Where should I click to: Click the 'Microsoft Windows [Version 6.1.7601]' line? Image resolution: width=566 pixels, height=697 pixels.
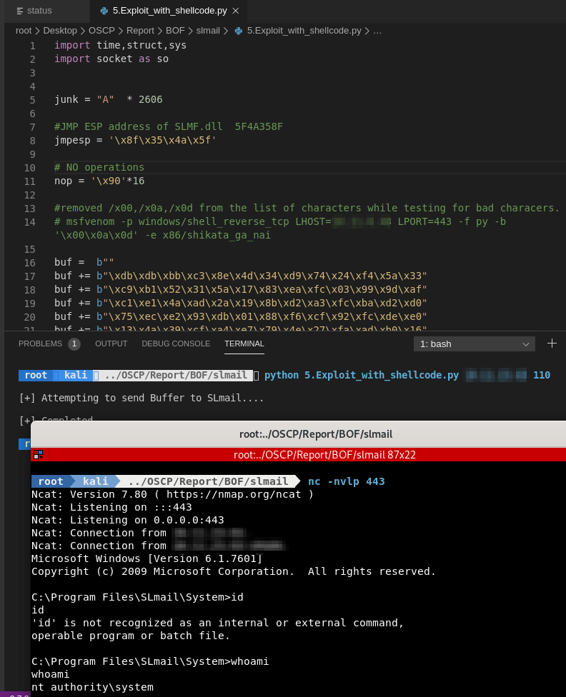147,558
